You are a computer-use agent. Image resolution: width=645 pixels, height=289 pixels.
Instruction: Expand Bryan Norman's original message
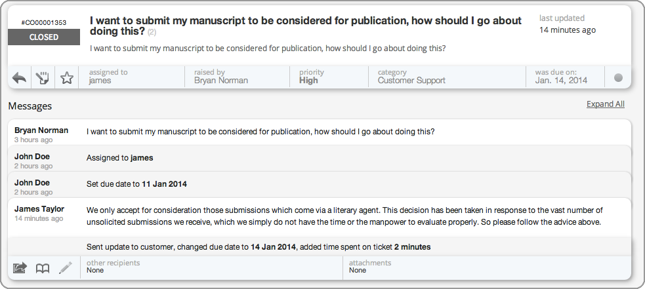pyautogui.click(x=319, y=132)
